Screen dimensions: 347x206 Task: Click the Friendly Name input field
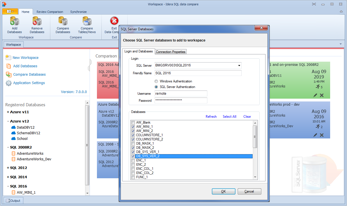[x=198, y=73]
